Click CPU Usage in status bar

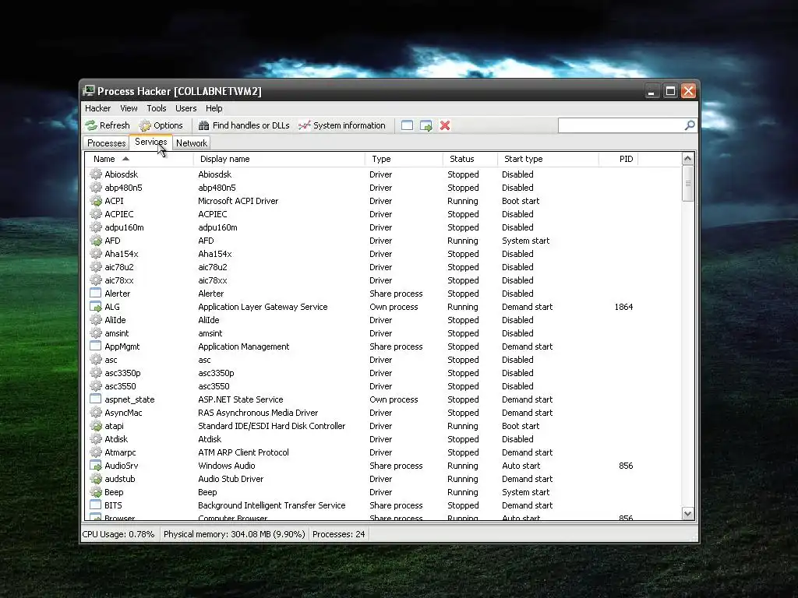point(118,534)
